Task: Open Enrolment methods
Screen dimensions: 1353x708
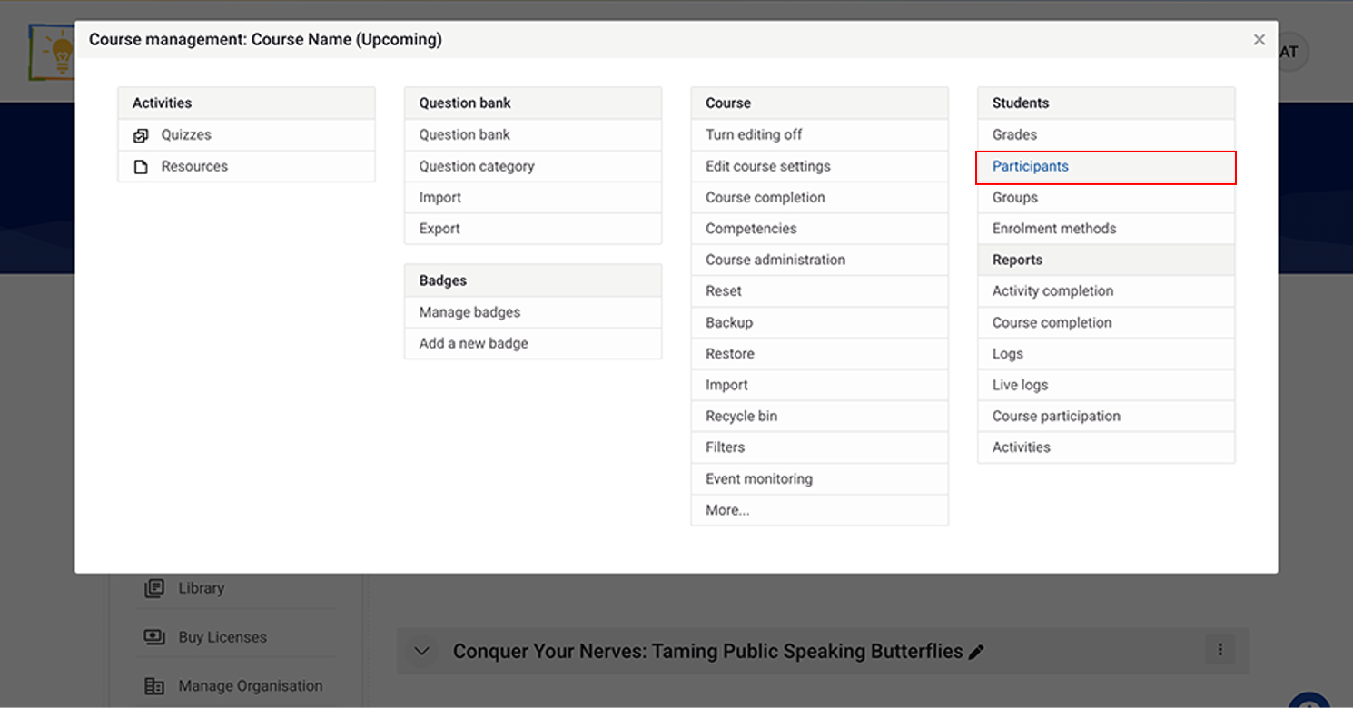Action: click(x=1106, y=229)
